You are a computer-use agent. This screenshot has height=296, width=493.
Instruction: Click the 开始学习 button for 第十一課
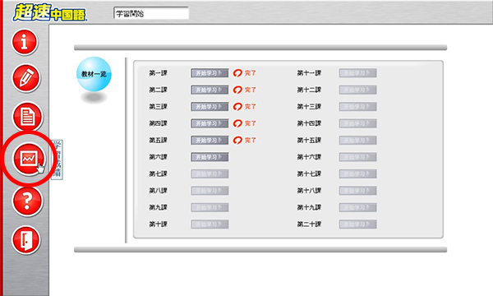tap(357, 73)
